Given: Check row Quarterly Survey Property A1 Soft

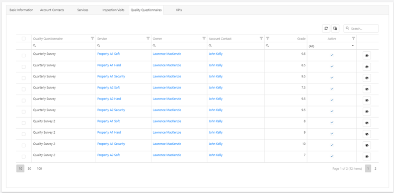Looking at the screenshot, I should 24,55.
